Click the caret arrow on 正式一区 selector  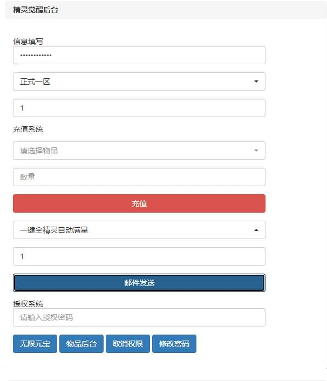coord(256,81)
